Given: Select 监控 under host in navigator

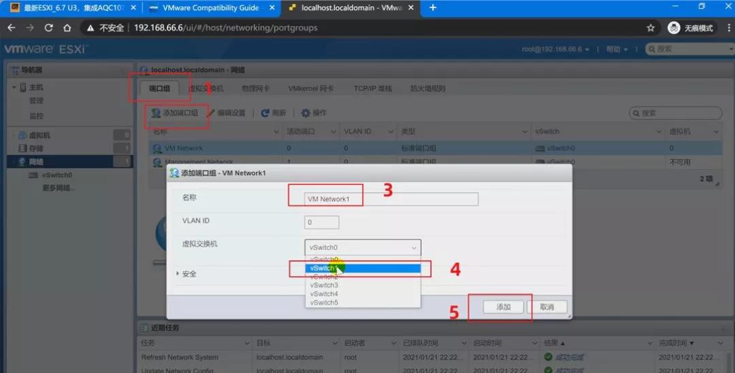Looking at the screenshot, I should coord(36,116).
